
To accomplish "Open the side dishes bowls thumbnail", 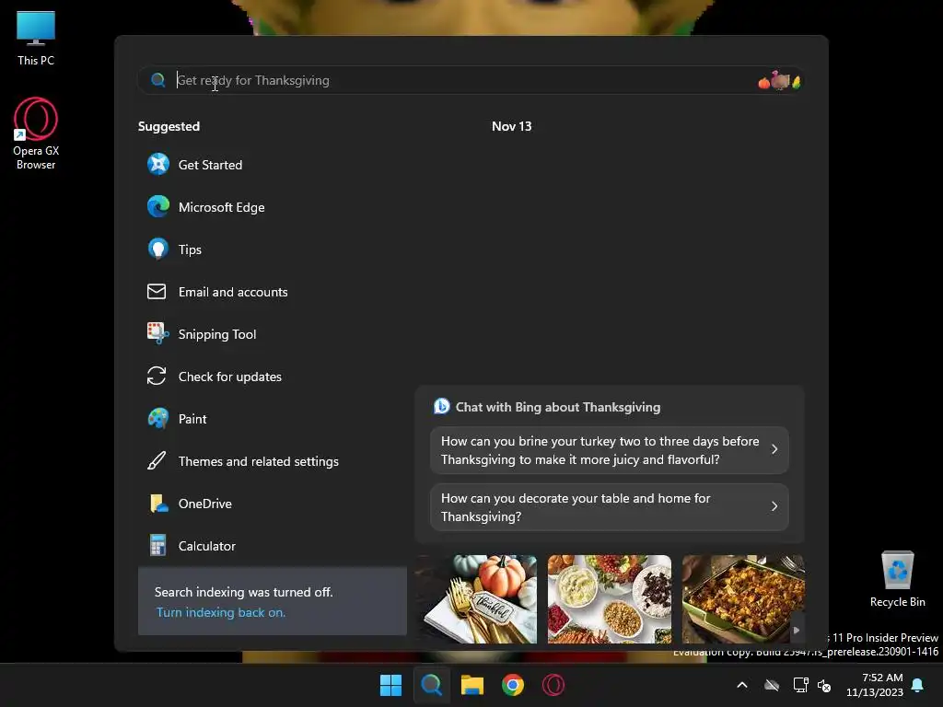I will (610, 598).
